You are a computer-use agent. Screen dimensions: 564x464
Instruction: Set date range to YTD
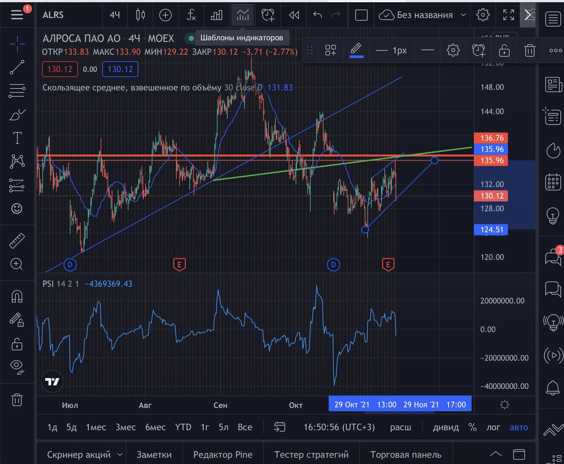[183, 427]
